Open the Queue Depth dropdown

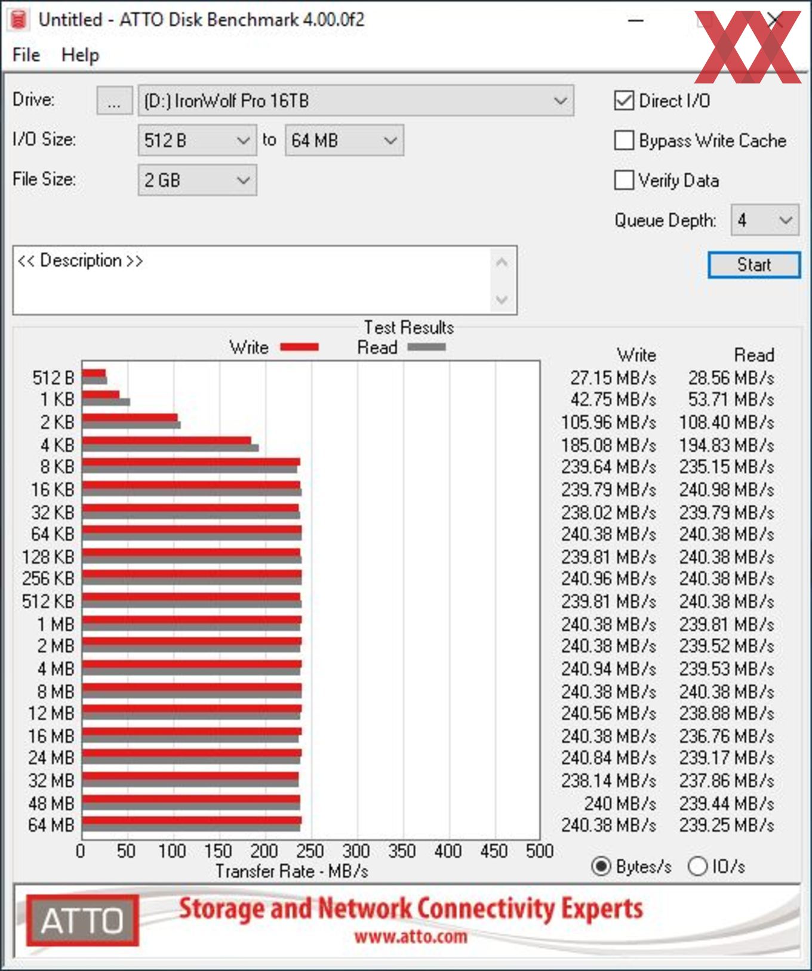tap(765, 220)
